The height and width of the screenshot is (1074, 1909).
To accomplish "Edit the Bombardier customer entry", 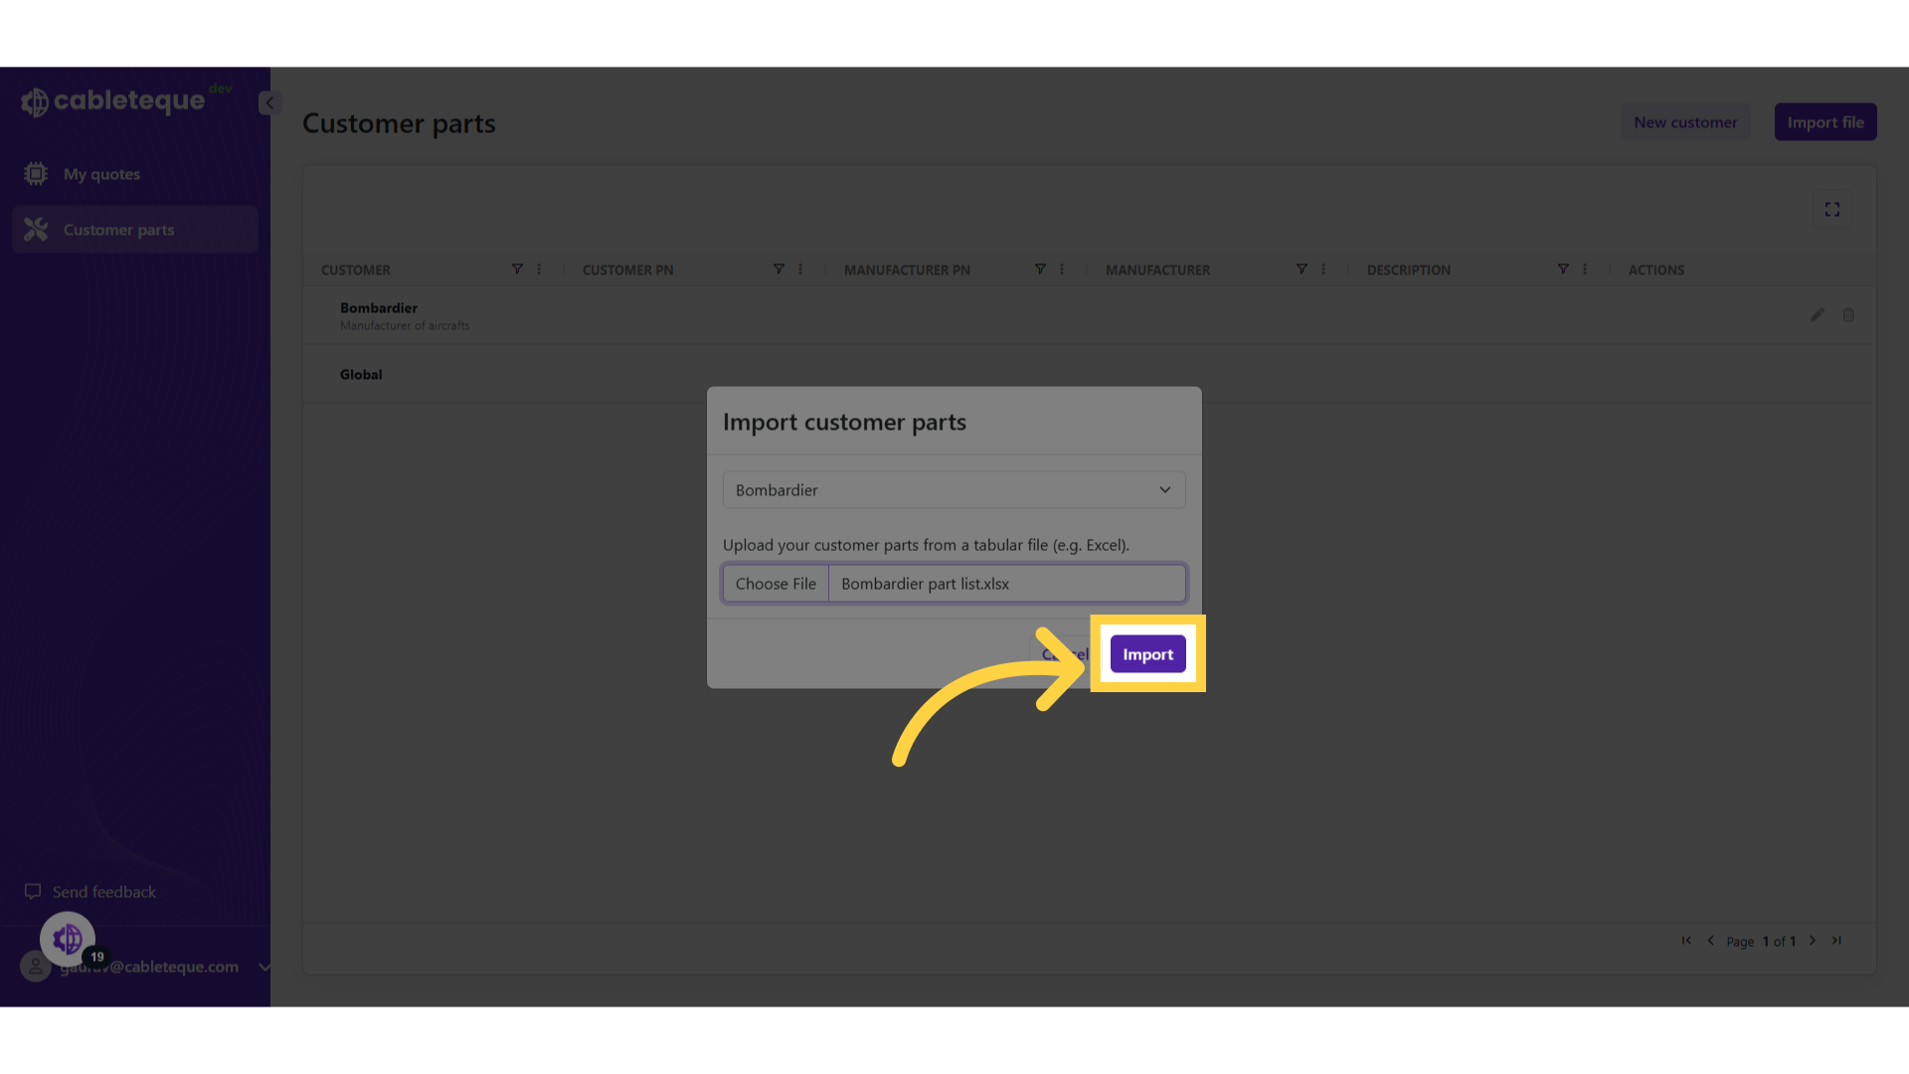I will coord(1817,314).
